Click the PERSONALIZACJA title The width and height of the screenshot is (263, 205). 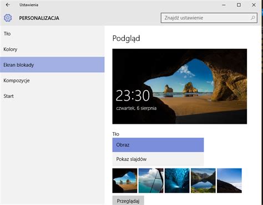pos(39,18)
